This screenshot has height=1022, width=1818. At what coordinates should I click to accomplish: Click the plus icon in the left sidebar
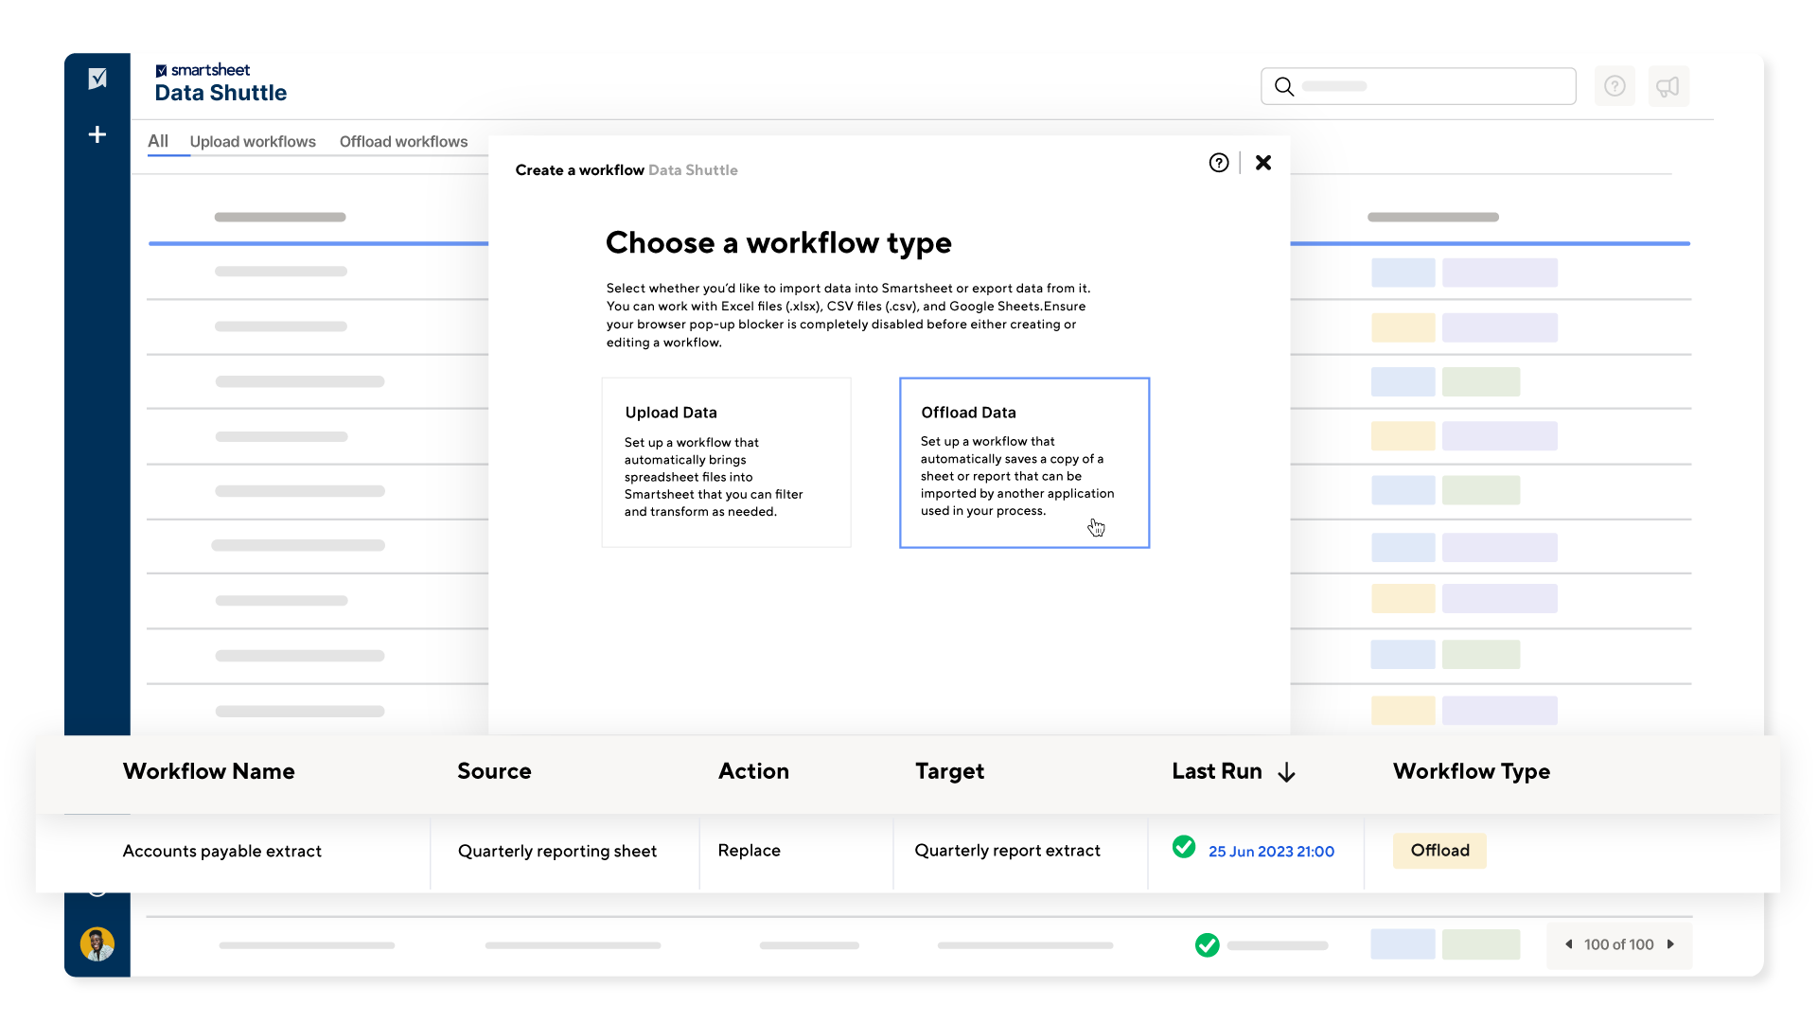point(97,134)
